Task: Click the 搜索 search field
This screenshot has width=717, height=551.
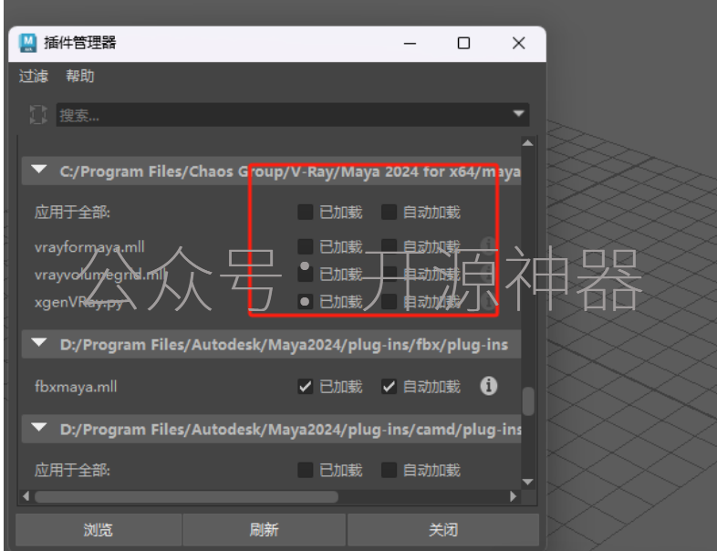Action: coord(293,115)
